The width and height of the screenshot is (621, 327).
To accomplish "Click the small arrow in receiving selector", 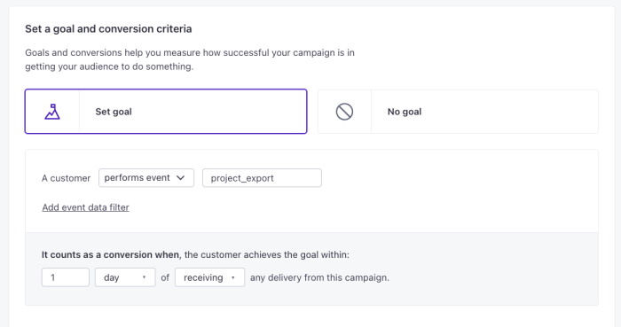I will 232,277.
